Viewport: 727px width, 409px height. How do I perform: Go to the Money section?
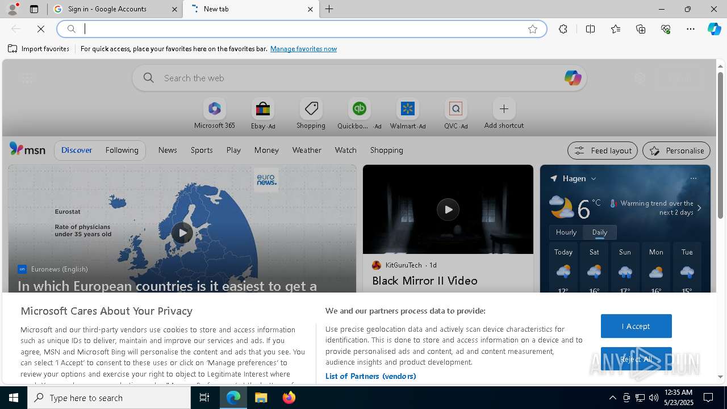(x=266, y=150)
